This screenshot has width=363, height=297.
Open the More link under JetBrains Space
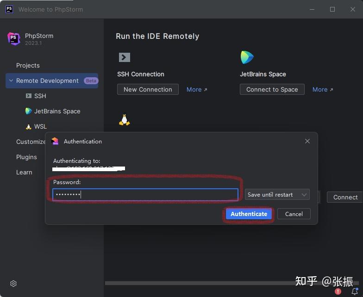[322, 90]
